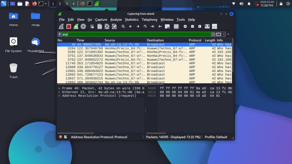Open the Telephony menu
Image resolution: width=292 pixels, height=164 pixels.
149,20
